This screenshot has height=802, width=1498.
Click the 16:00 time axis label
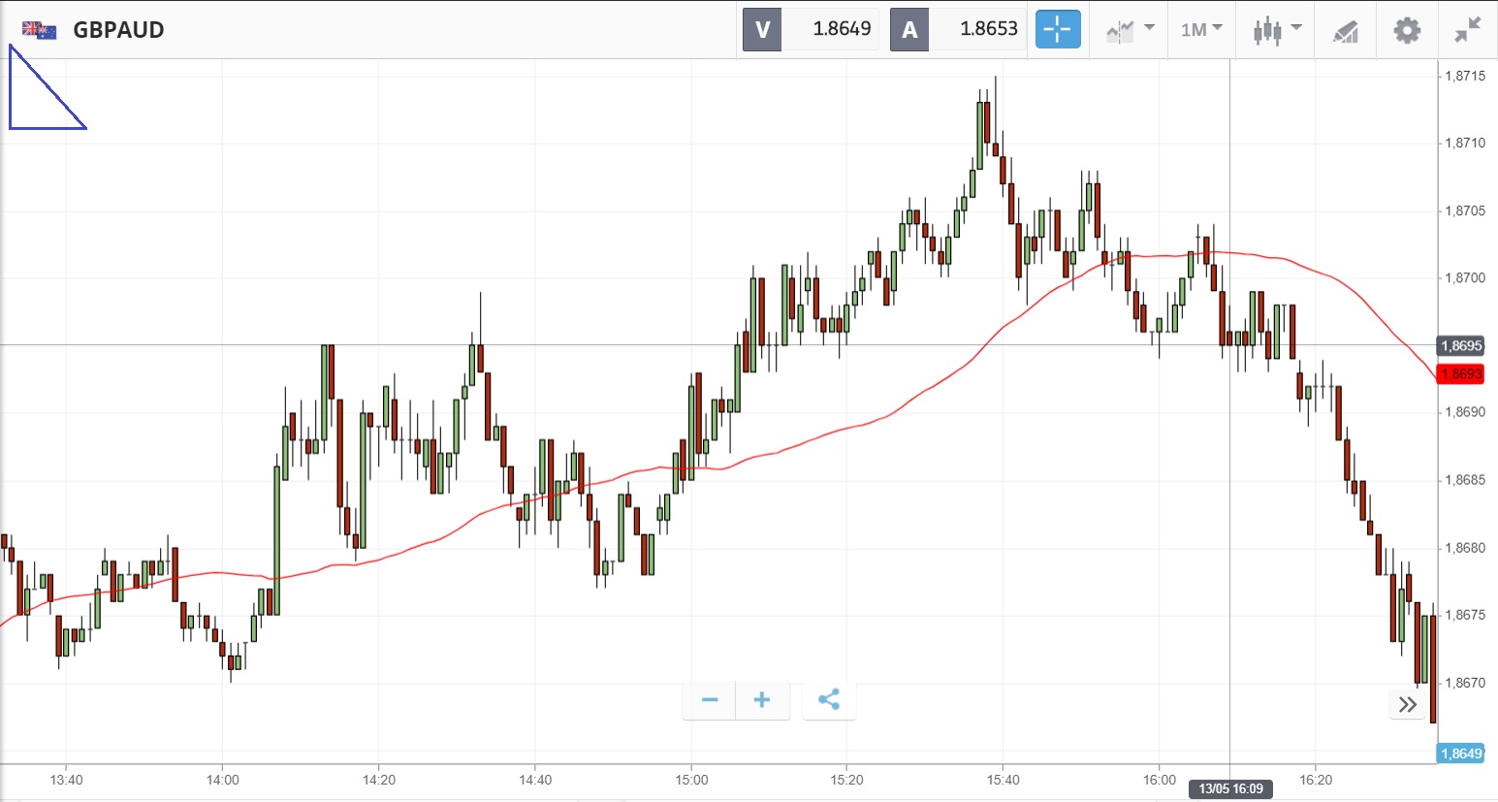click(1160, 780)
